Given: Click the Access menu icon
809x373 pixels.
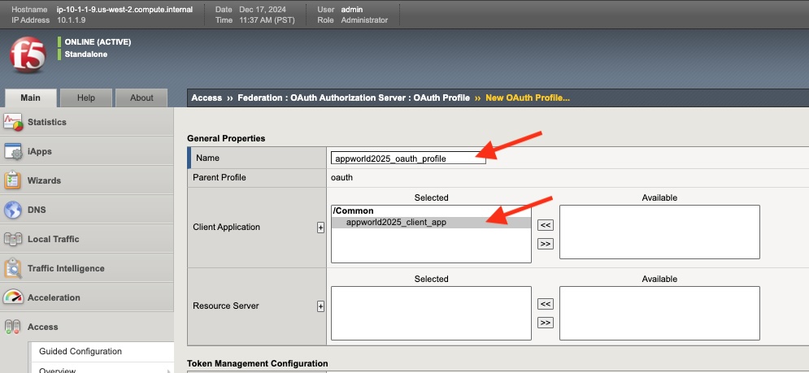Looking at the screenshot, I should point(13,327).
